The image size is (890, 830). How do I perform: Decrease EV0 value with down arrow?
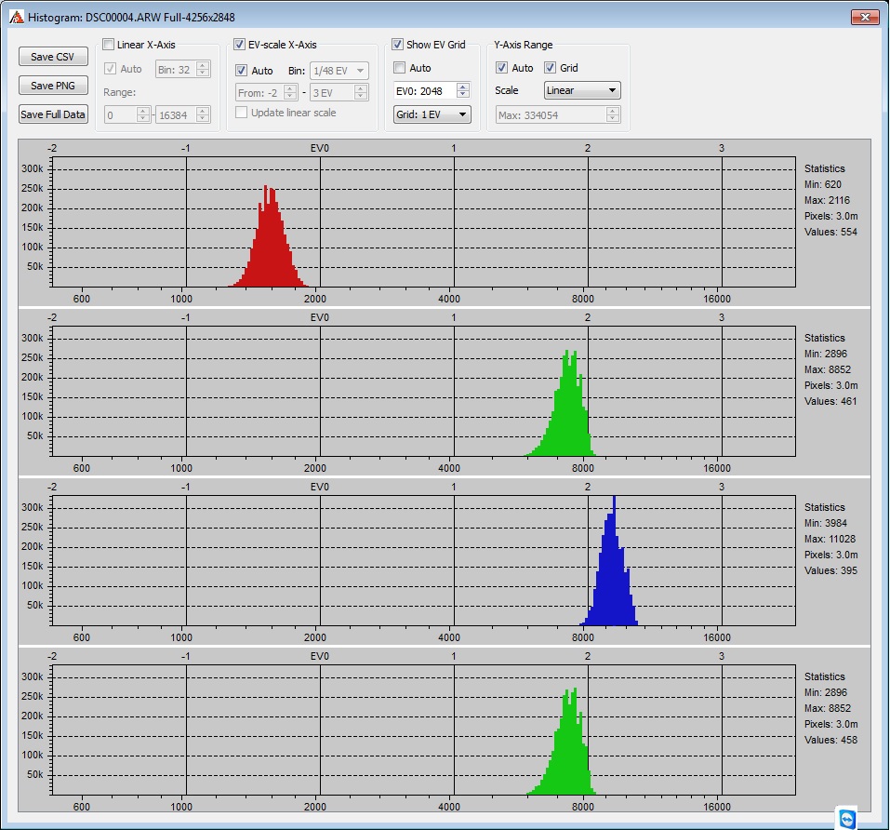tap(462, 95)
